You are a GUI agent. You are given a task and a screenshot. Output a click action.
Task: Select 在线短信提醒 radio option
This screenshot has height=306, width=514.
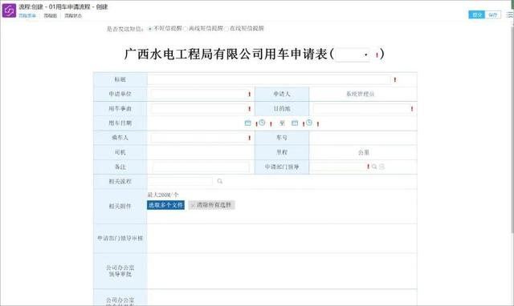tap(226, 29)
